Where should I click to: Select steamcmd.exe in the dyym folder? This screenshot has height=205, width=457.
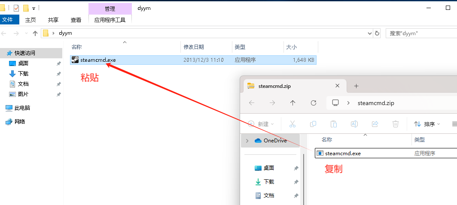193,60
